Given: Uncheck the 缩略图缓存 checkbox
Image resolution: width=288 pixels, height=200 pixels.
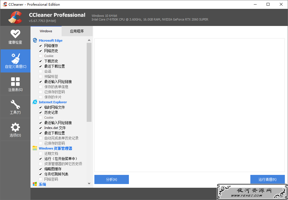Looking at the screenshot, I should click(x=40, y=169).
